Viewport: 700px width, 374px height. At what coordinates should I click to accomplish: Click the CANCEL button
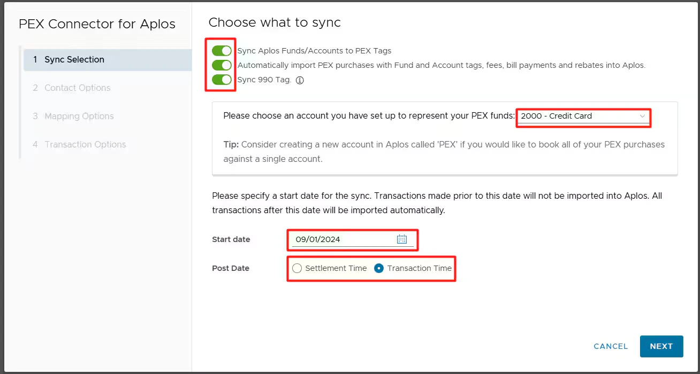[611, 346]
